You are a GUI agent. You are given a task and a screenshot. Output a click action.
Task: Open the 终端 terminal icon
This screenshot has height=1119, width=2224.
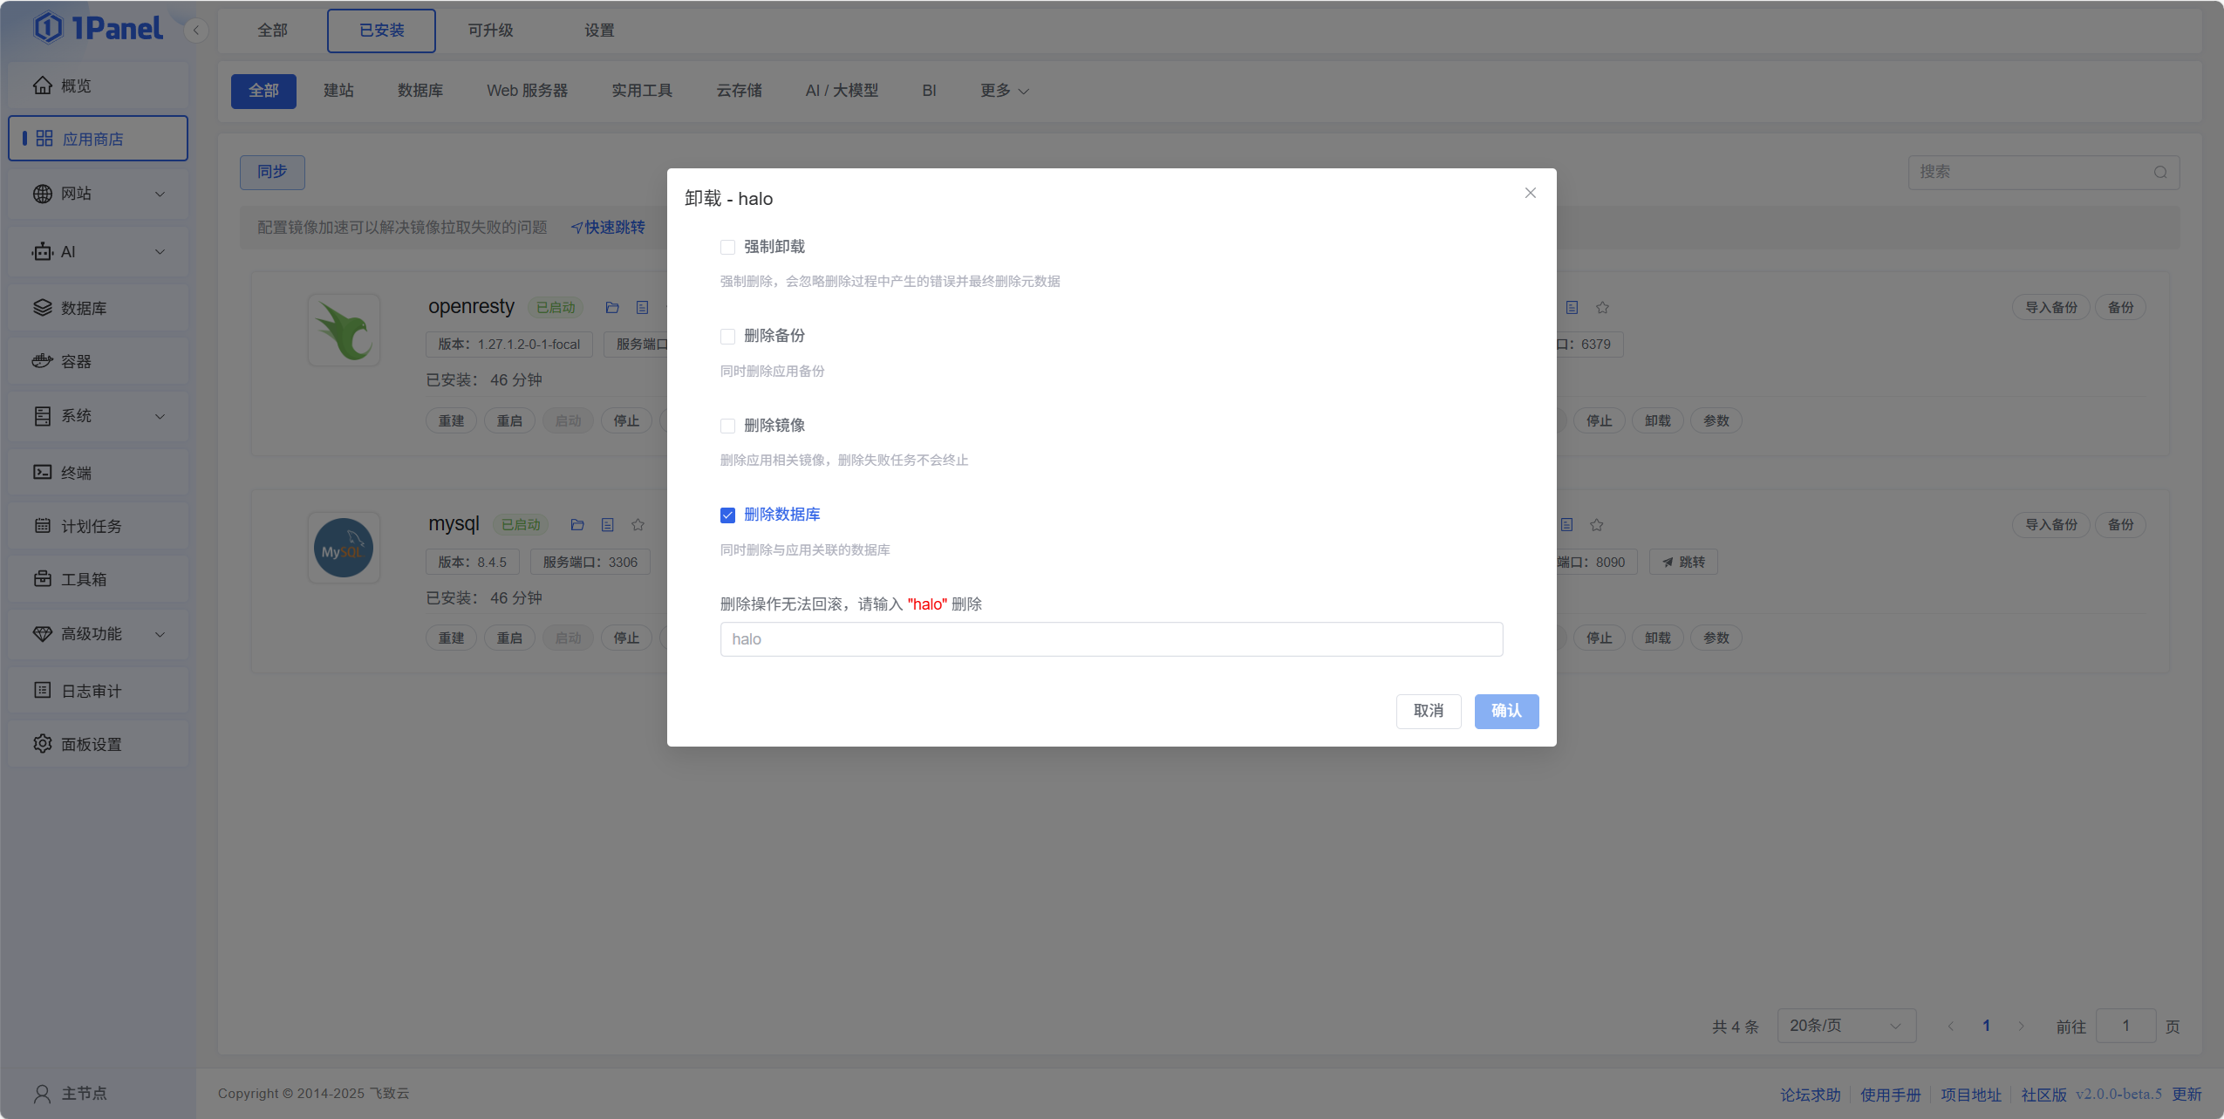click(43, 472)
